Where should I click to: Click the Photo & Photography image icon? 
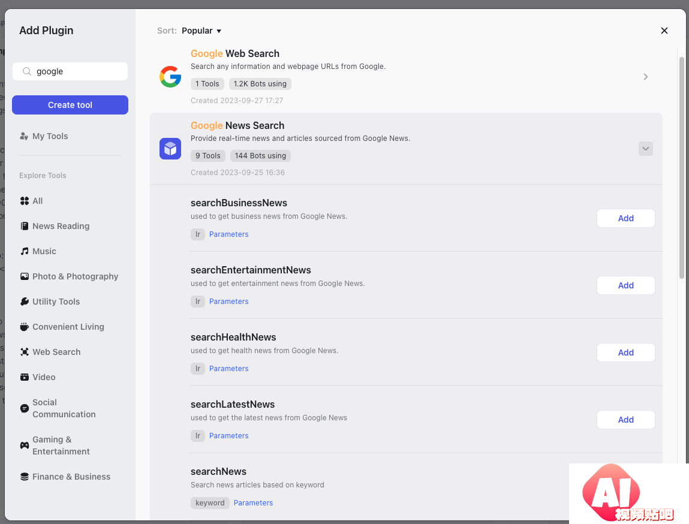pos(25,276)
